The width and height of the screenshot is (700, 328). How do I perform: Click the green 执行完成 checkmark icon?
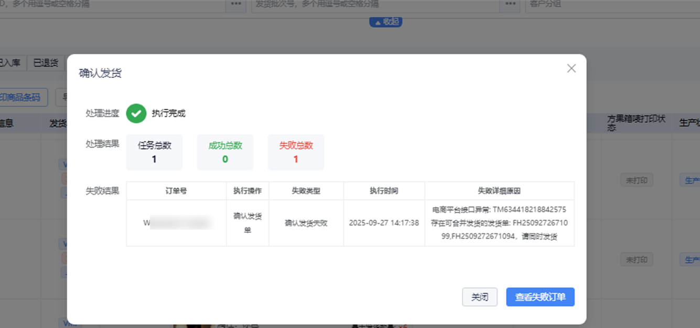point(136,113)
